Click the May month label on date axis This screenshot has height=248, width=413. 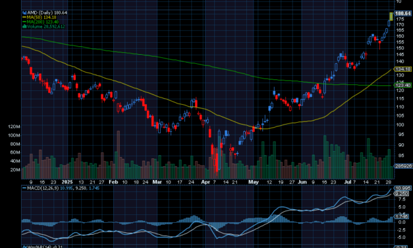(x=254, y=182)
